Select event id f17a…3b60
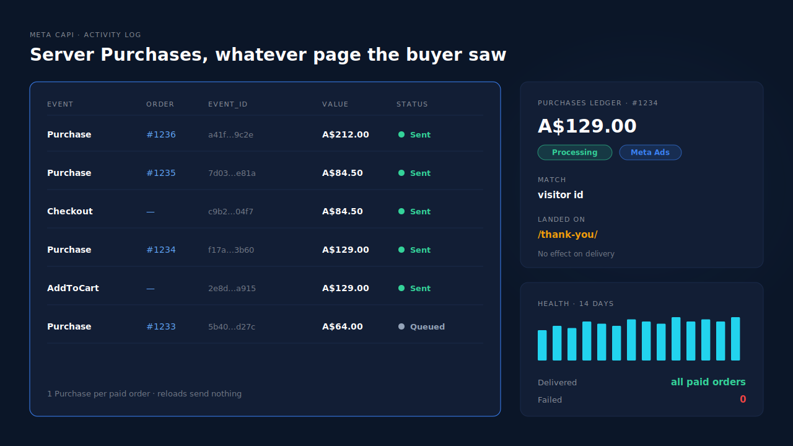This screenshot has height=446, width=793. tap(231, 250)
